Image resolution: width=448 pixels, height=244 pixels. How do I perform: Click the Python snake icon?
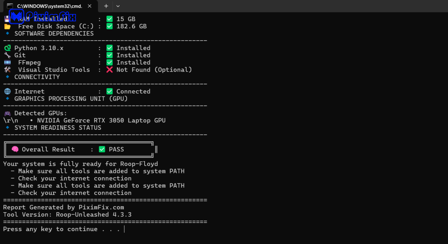(x=7, y=48)
